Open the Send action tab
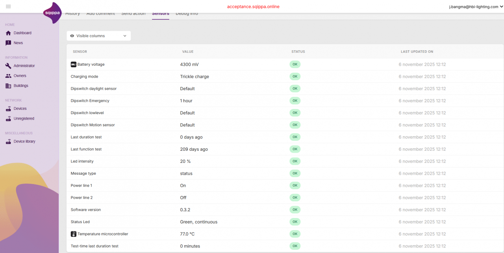The image size is (504, 253). pyautogui.click(x=133, y=14)
